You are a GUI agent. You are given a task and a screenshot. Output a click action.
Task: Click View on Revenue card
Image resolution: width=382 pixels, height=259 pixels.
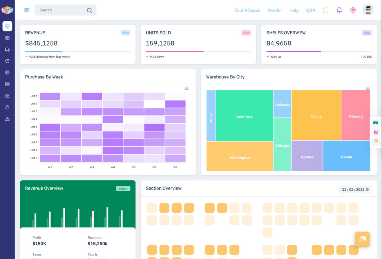click(125, 32)
